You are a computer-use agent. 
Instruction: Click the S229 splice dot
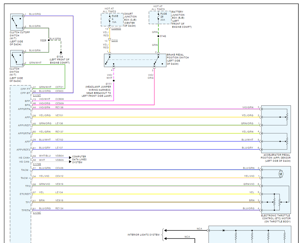49,40
